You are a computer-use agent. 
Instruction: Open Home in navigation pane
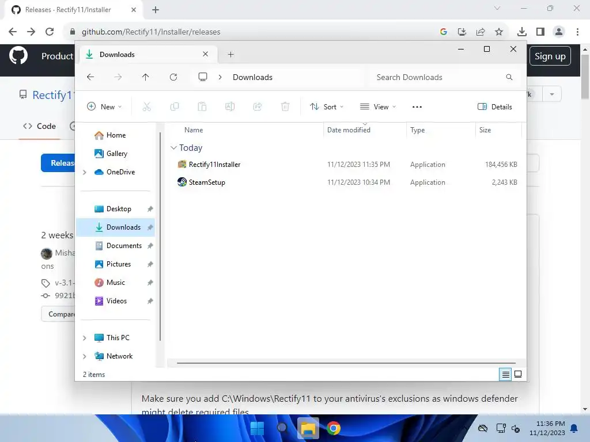pos(116,135)
